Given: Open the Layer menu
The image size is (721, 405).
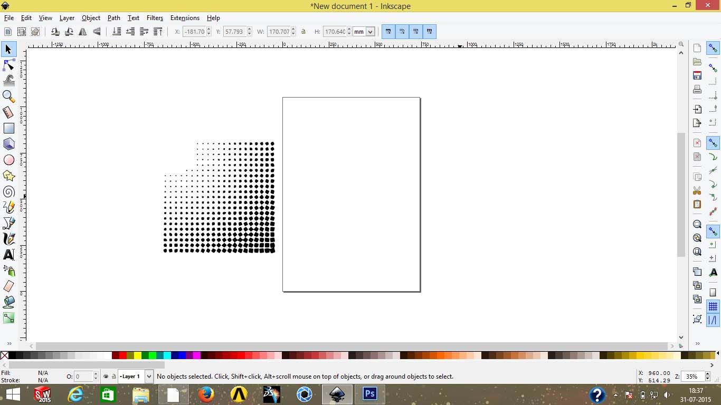Looking at the screenshot, I should coord(67,18).
